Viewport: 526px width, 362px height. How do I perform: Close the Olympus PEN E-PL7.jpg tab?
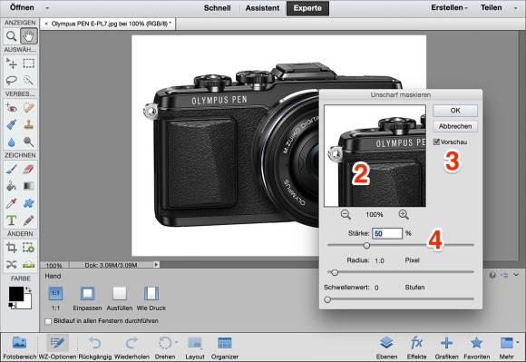point(46,24)
